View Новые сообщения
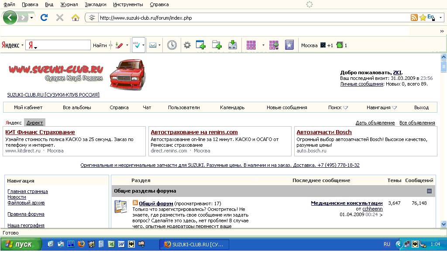447x262 pixels. coord(287,107)
